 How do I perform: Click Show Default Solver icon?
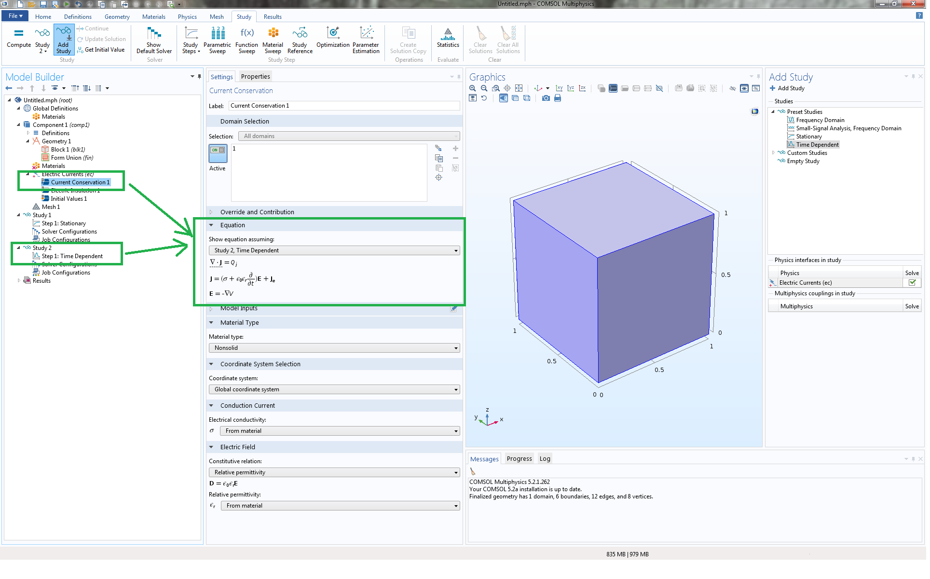[154, 38]
